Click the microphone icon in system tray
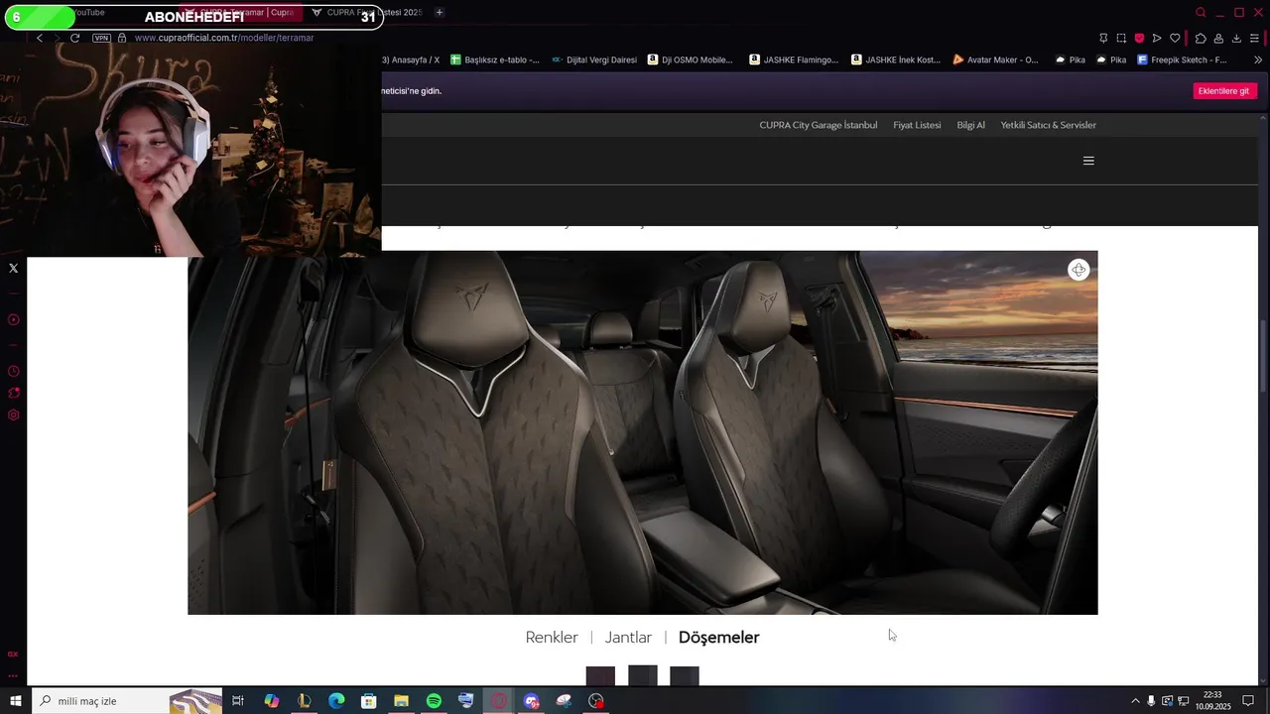Screen dimensions: 1270x714 pyautogui.click(x=1151, y=701)
